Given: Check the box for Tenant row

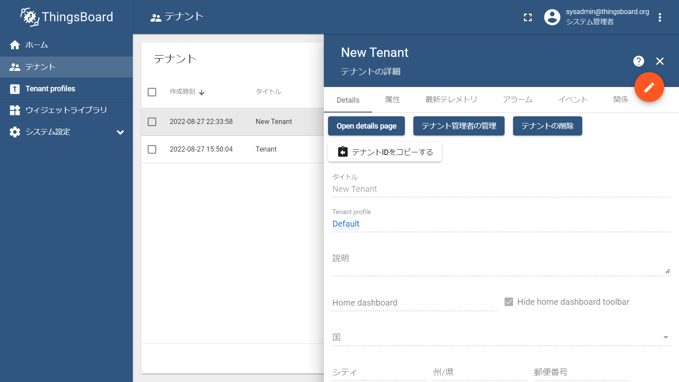Looking at the screenshot, I should (152, 149).
